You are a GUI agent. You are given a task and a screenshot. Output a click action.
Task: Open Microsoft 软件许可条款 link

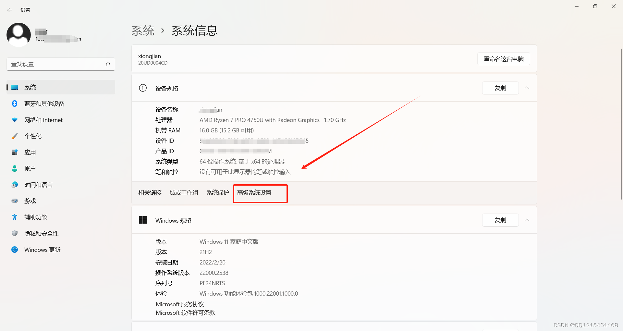tap(186, 313)
